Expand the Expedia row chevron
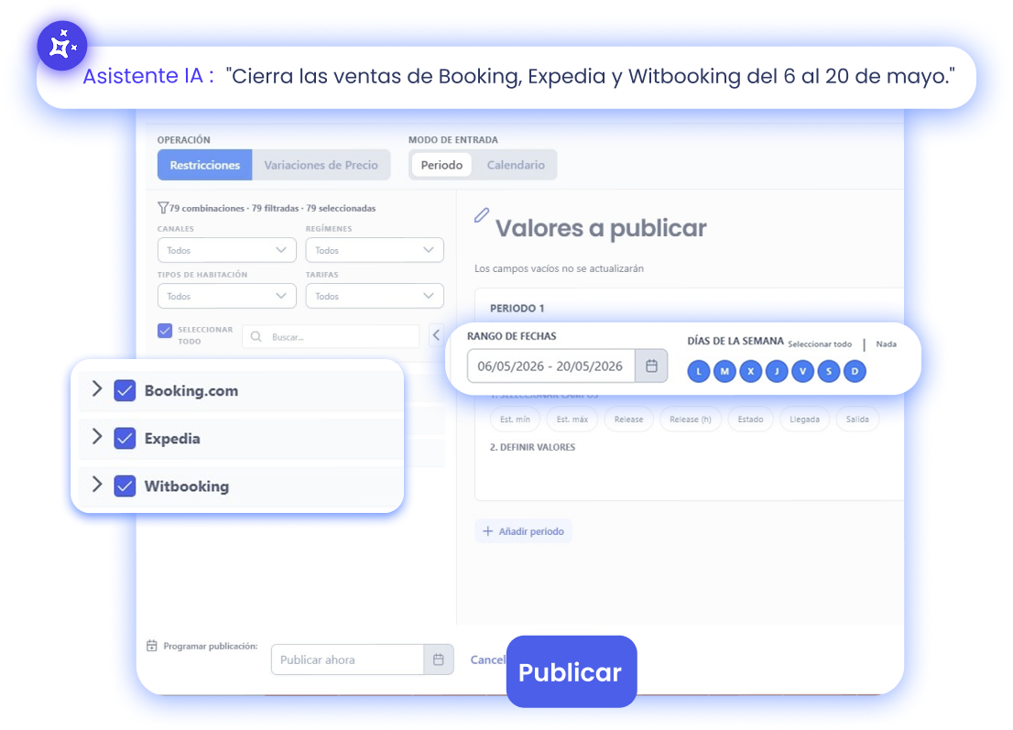Image resolution: width=1013 pixels, height=730 pixels. [97, 437]
